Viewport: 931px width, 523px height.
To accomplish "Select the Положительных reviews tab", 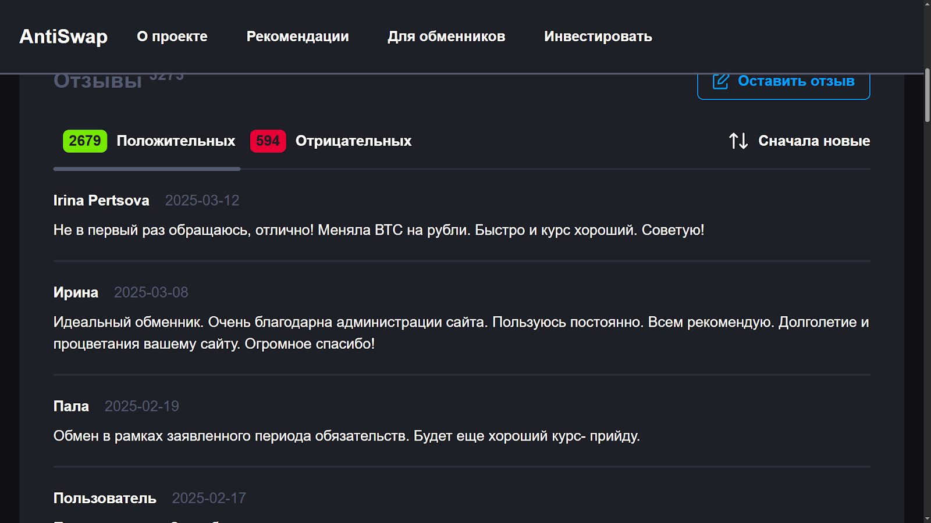I will point(149,141).
